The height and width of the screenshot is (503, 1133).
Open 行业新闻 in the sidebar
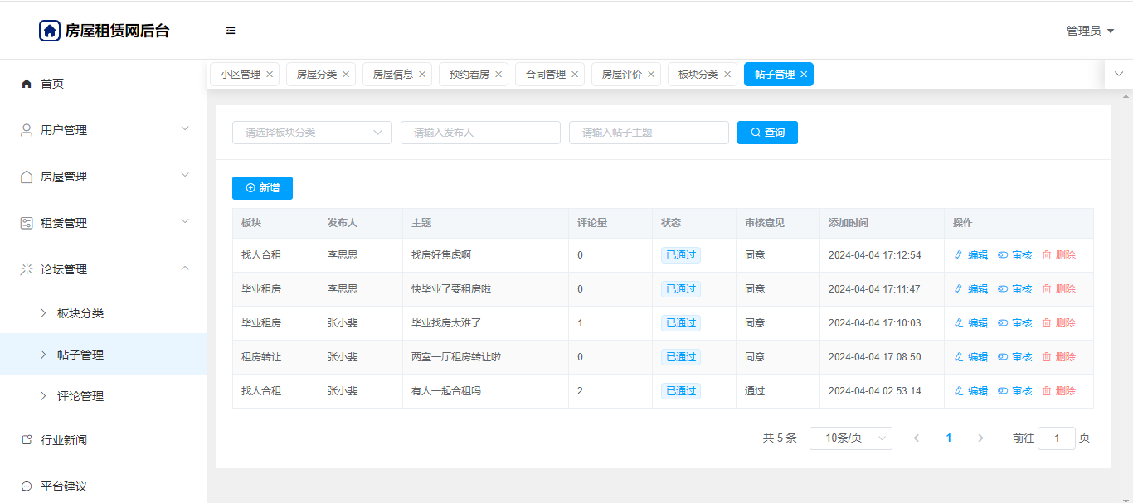click(64, 440)
